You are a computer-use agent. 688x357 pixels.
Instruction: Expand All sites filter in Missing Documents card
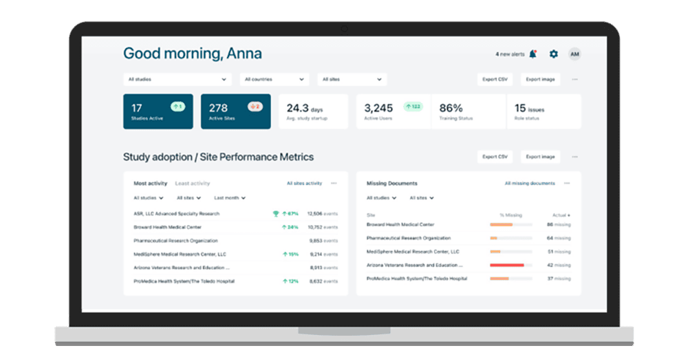point(422,198)
